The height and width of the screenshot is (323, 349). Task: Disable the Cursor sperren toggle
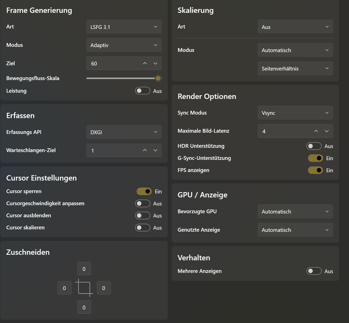point(144,191)
